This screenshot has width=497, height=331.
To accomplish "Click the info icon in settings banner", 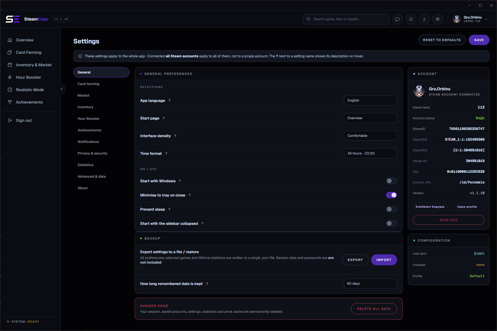I will click(80, 56).
